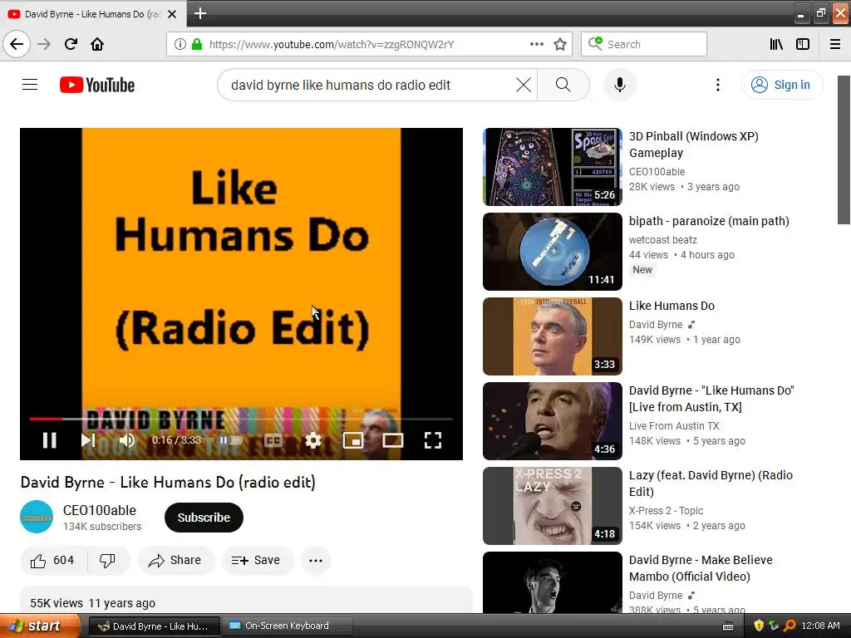Open YouTube settings three-dot menu
The width and height of the screenshot is (851, 638).
[717, 85]
